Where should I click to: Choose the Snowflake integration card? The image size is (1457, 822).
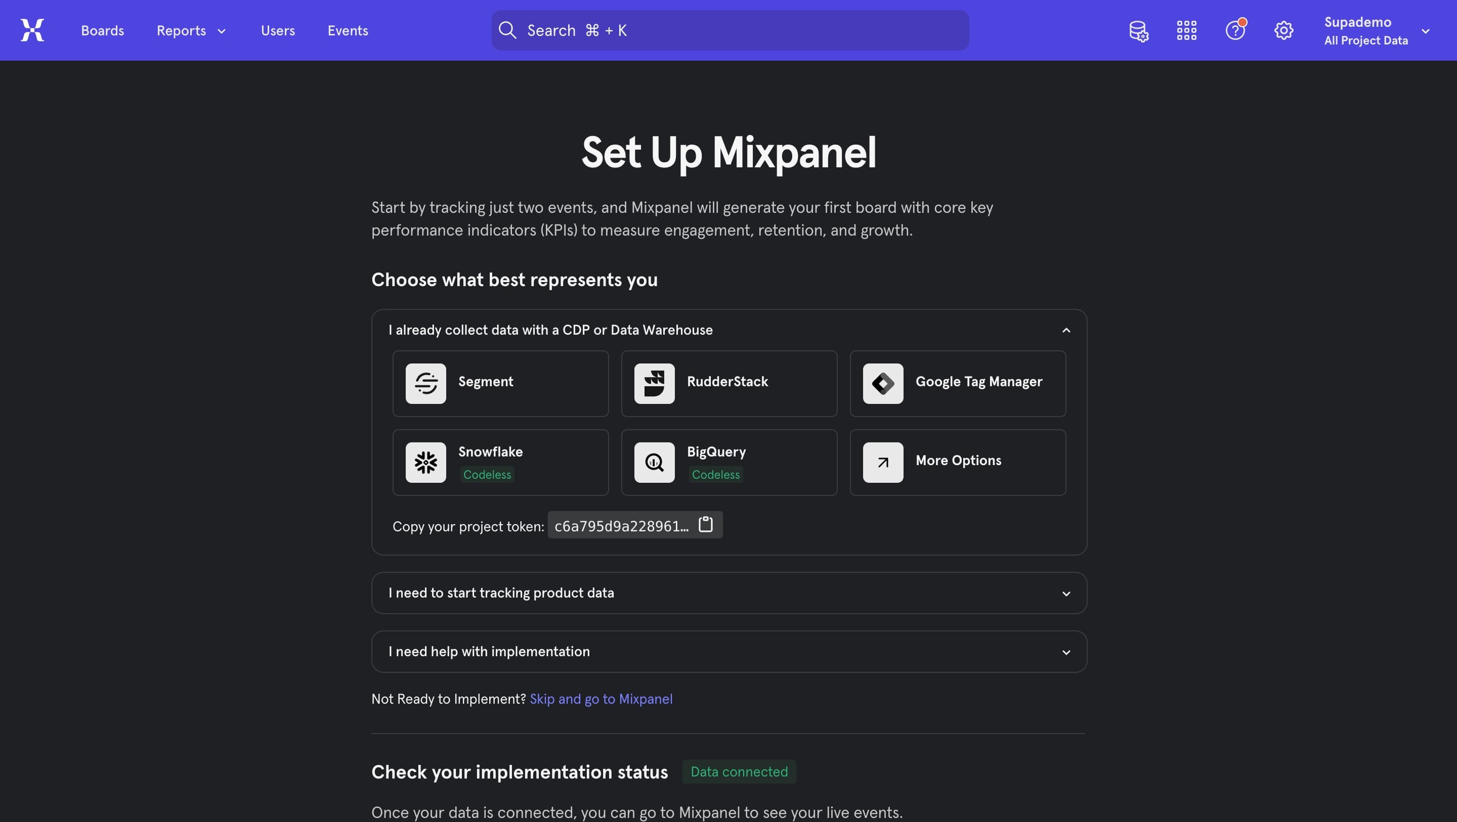click(x=500, y=463)
